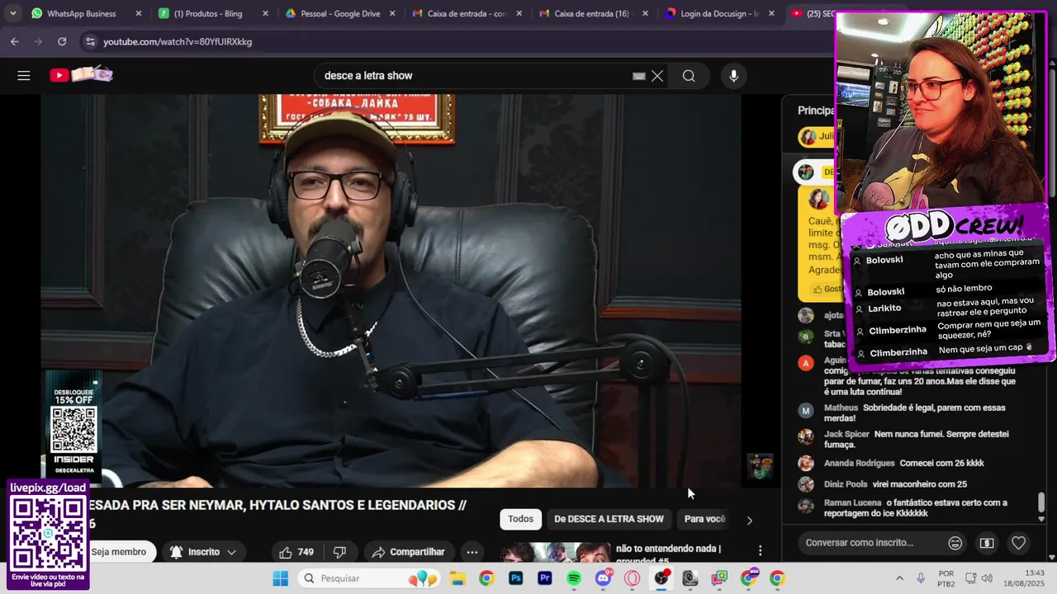Open File Explorer from the taskbar

[457, 578]
